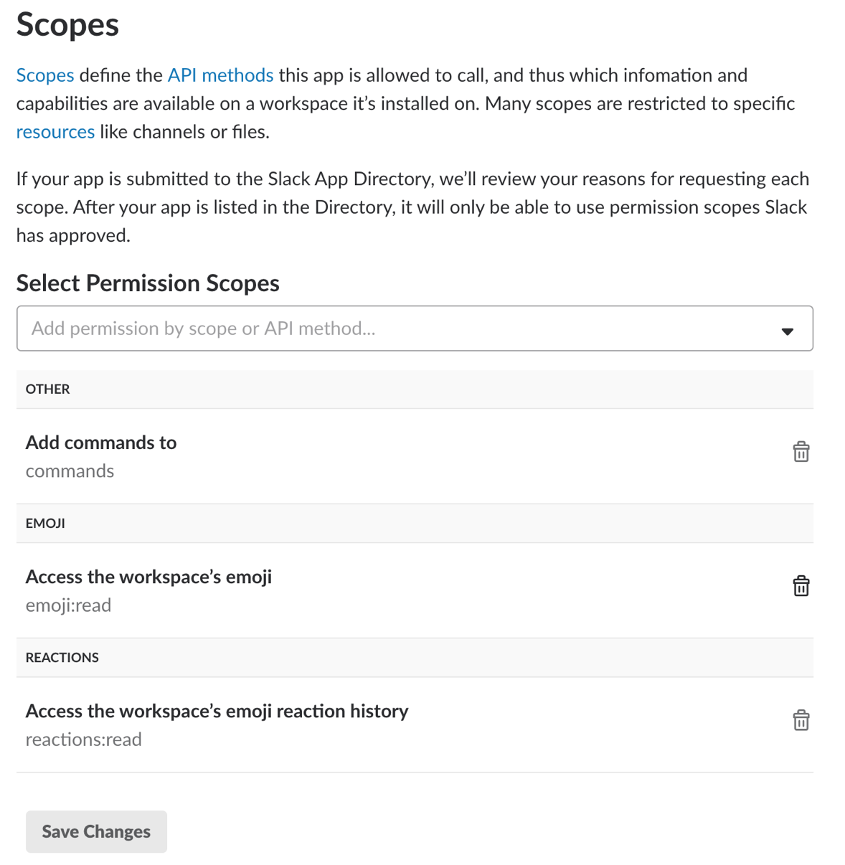The height and width of the screenshot is (865, 845).
Task: Select 'Access the workspace's emoji' title
Action: [x=148, y=577]
